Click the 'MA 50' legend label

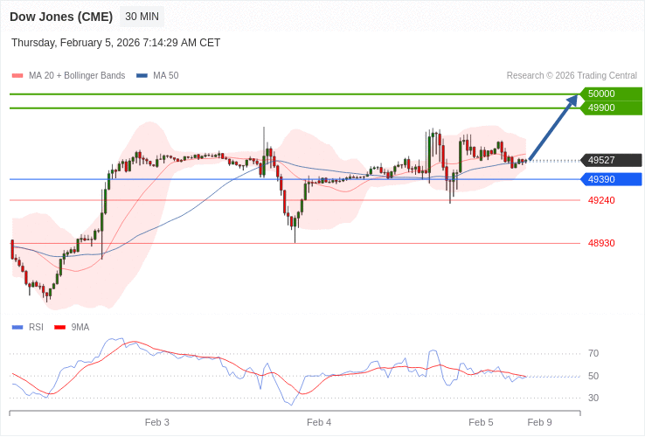coord(166,76)
